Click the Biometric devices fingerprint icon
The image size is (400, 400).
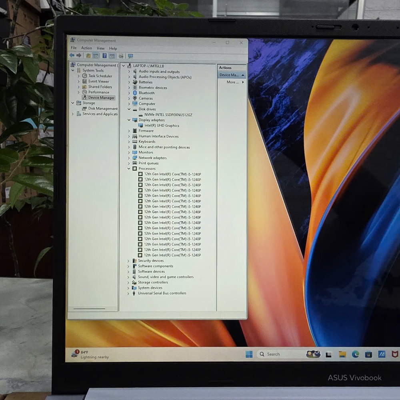(135, 88)
